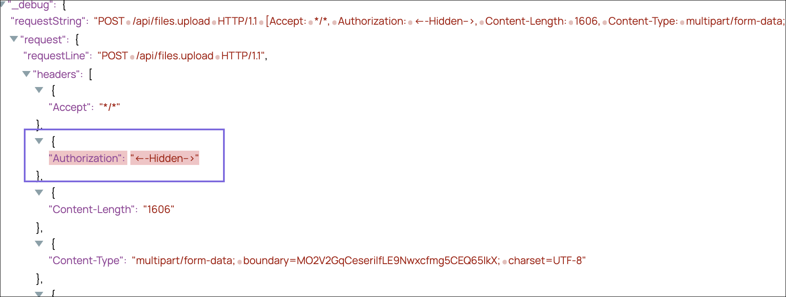This screenshot has height=297, width=786.
Task: Collapse the "headers" array triangle
Action: (26, 74)
